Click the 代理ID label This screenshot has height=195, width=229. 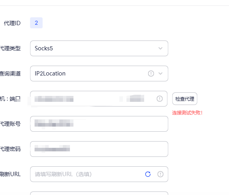pos(12,23)
